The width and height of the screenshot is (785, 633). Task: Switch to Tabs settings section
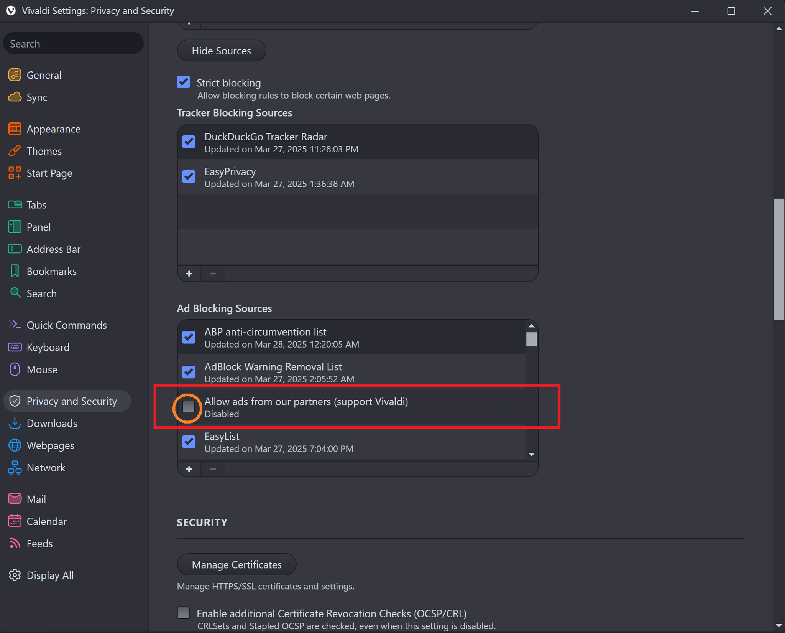[36, 205]
